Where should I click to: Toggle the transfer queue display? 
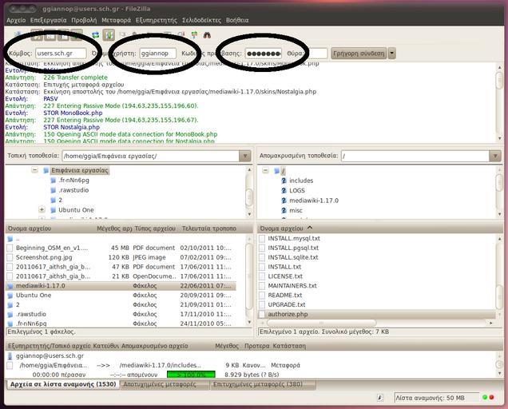click(76, 35)
